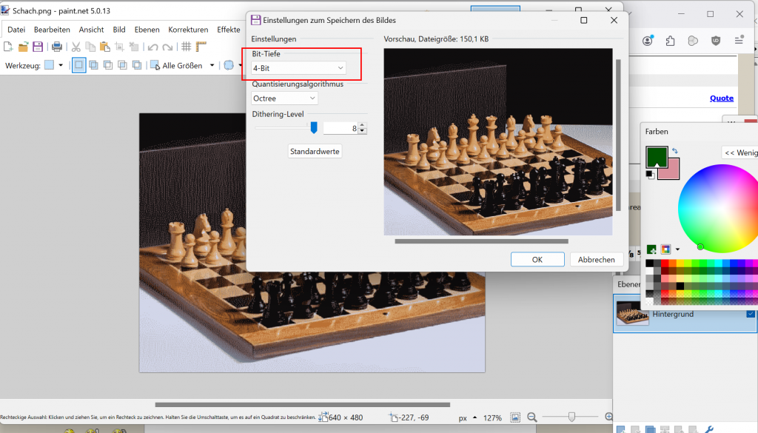
Task: Reset to black and white colors icon
Action: coord(650,175)
